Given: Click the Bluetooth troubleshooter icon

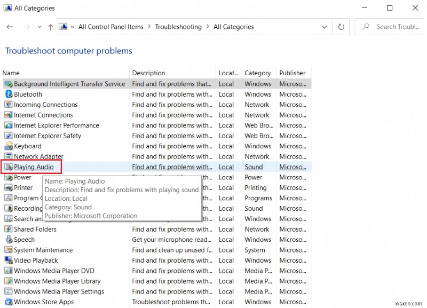Looking at the screenshot, I should (x=9, y=94).
